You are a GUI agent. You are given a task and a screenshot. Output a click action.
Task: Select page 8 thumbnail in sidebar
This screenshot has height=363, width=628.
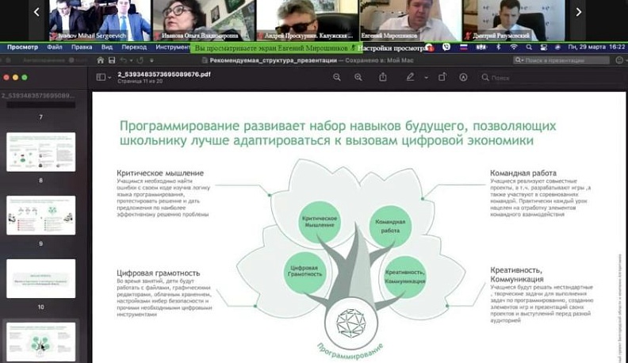[41, 151]
